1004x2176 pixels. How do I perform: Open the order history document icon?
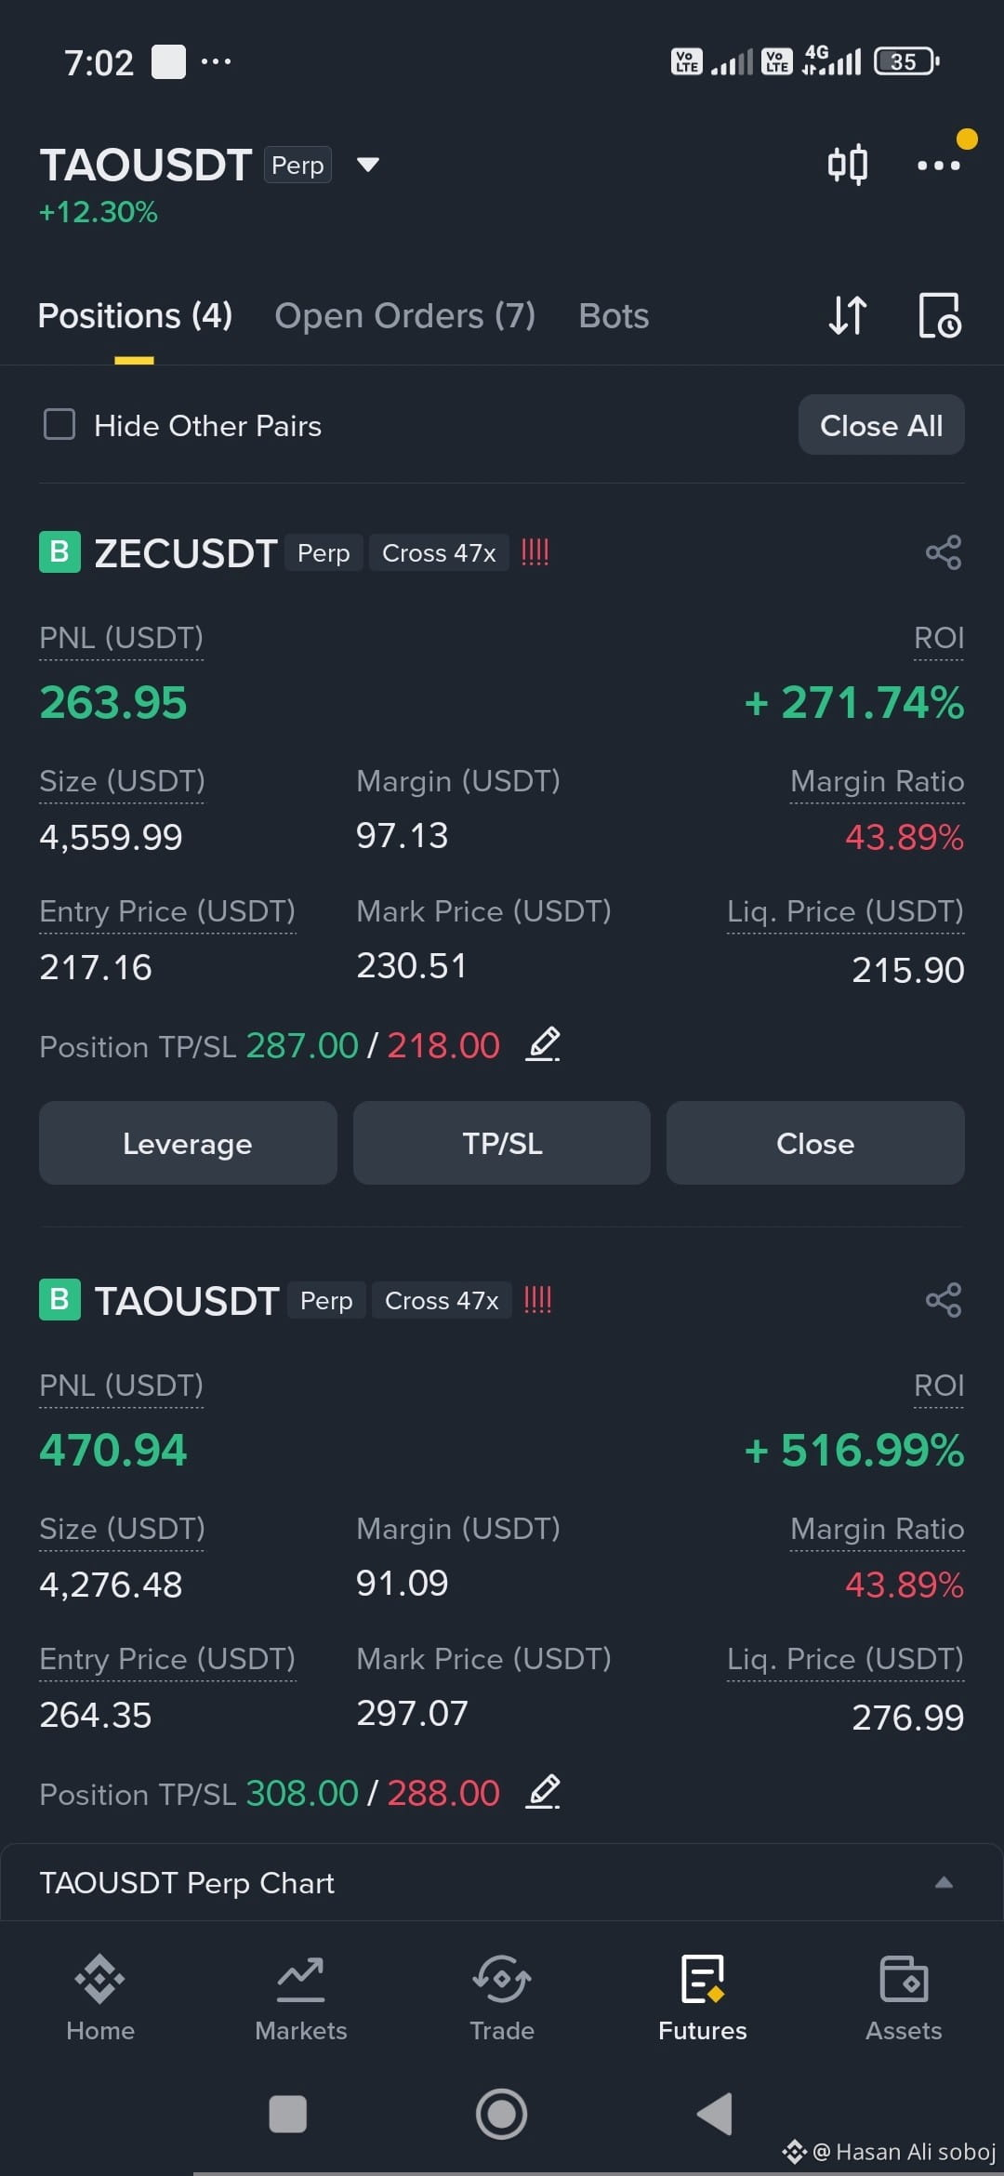coord(940,315)
